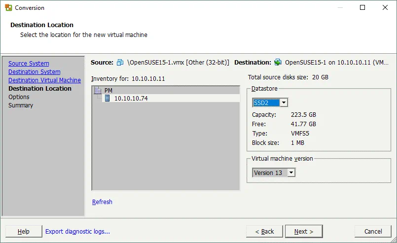
Task: Click the source VMX file icon
Action: [120, 63]
